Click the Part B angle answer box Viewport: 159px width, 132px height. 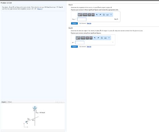pos(80,43)
